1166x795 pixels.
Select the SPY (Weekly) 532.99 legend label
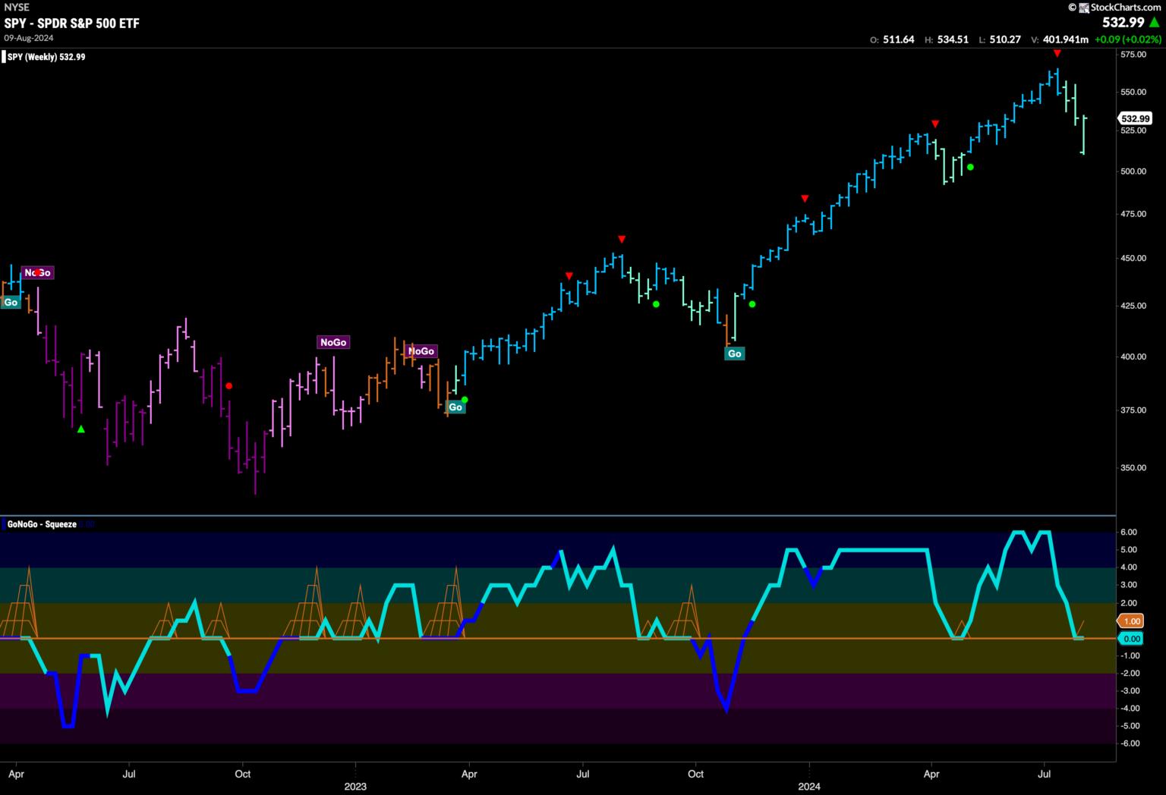point(47,57)
